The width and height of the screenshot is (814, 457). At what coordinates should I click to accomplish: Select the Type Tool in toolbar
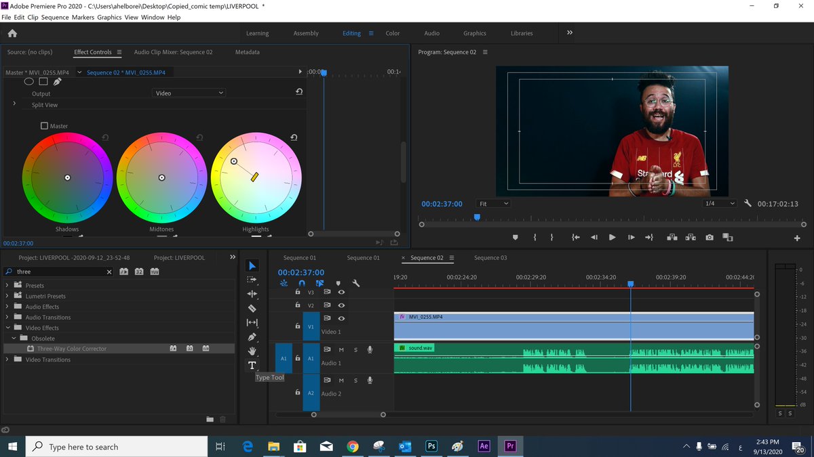[252, 366]
